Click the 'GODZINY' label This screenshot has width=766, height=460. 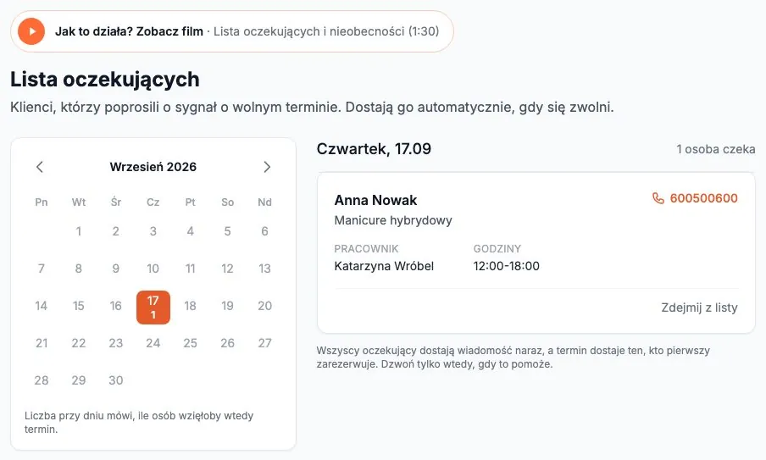click(x=497, y=248)
